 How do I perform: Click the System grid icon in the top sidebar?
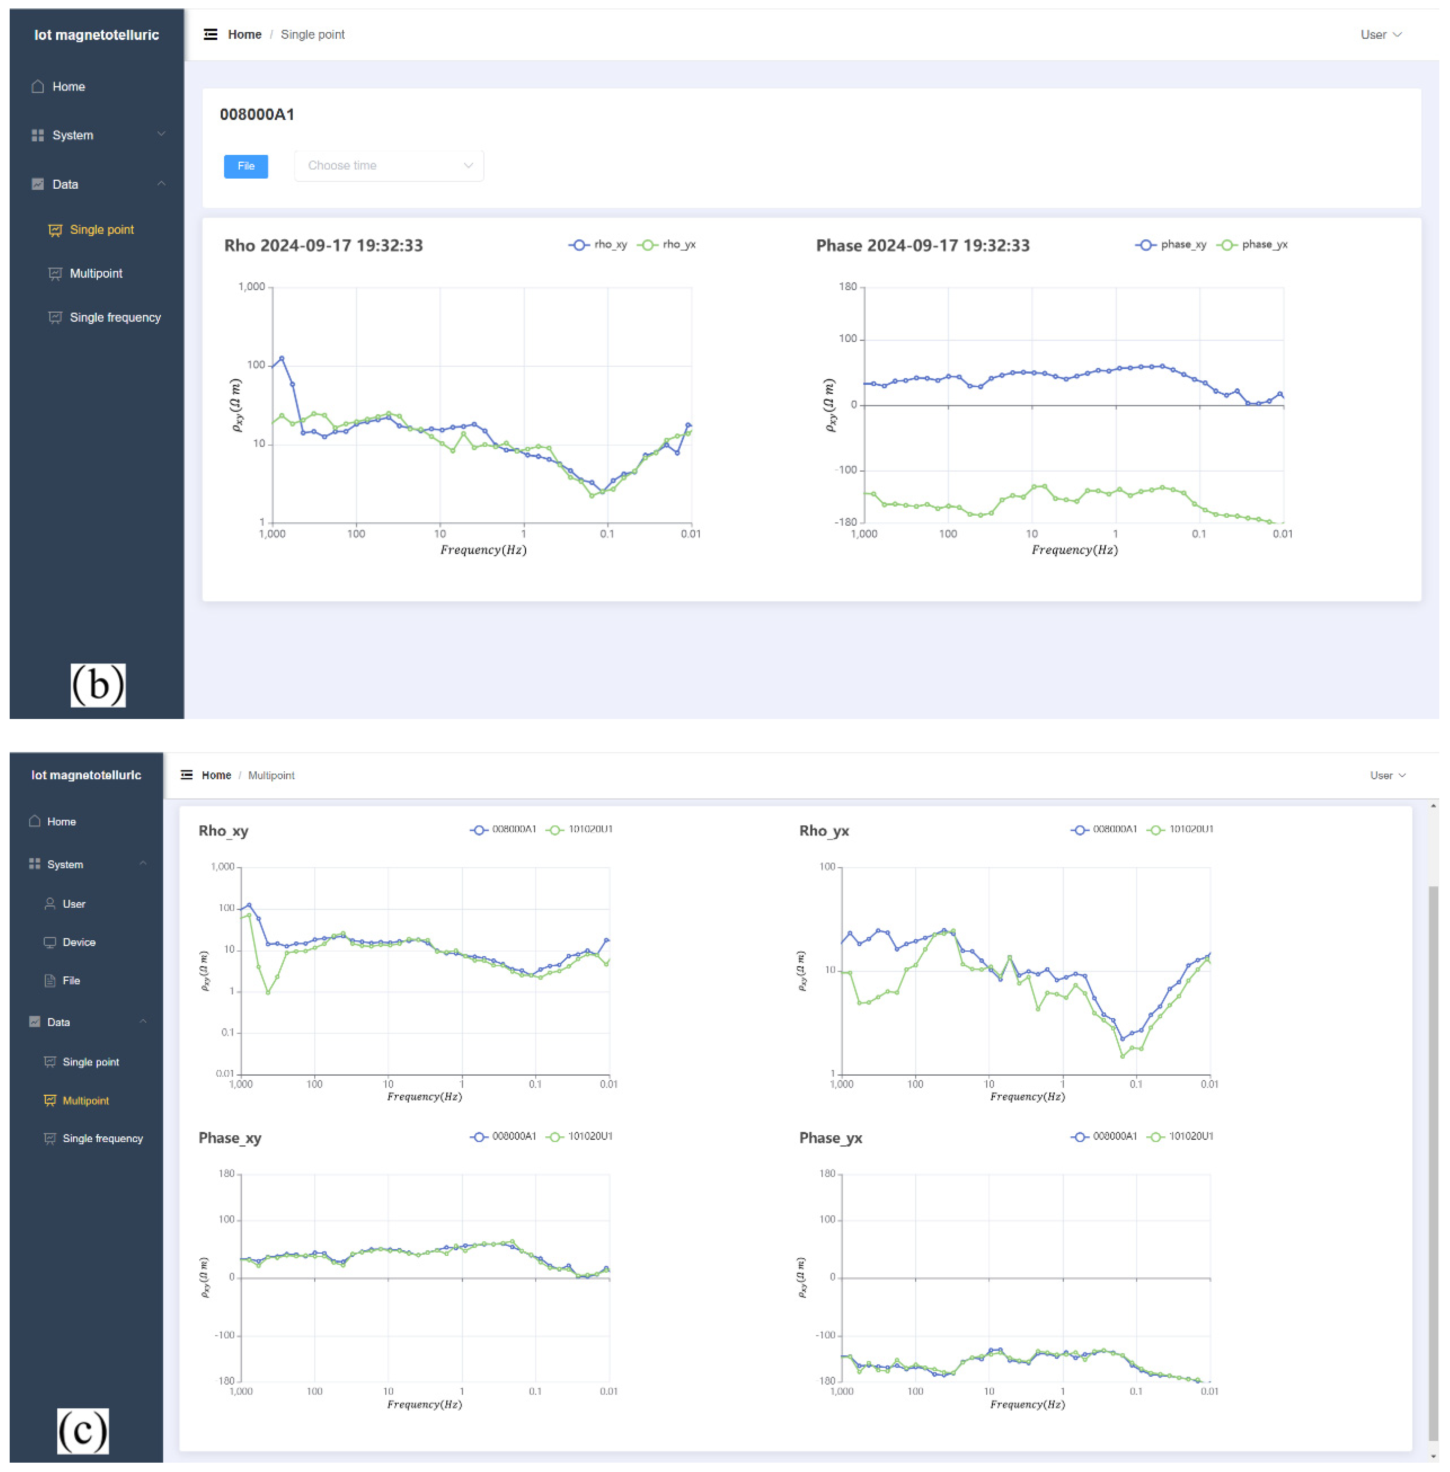[x=37, y=136]
